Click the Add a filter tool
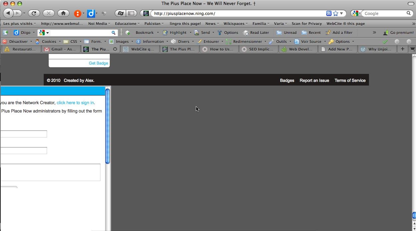Image resolution: width=416 pixels, height=231 pixels. click(339, 33)
